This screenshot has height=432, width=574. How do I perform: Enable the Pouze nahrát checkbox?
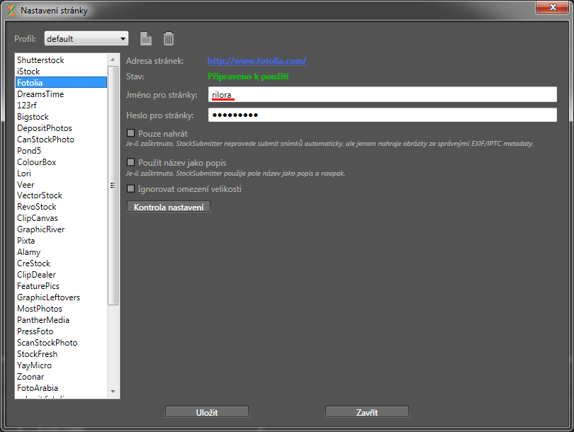(130, 132)
